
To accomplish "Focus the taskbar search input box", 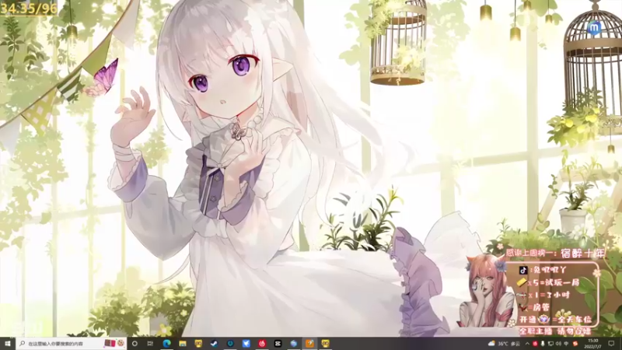I will tap(71, 343).
